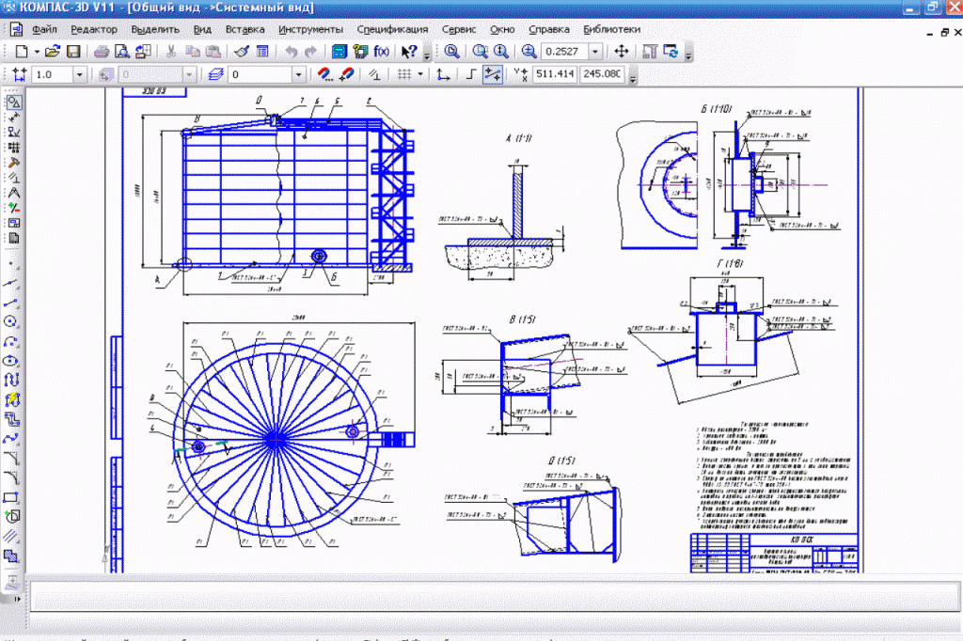This screenshot has width=963, height=641.
Task: Click the Zoom window magnifier icon
Action: tap(480, 52)
